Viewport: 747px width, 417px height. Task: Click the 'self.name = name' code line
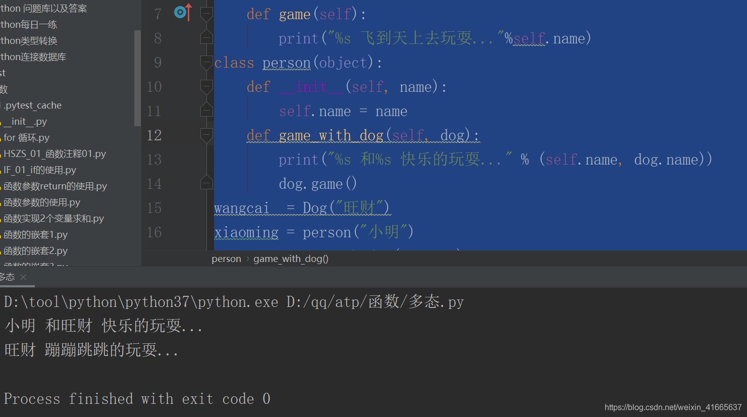coord(343,111)
